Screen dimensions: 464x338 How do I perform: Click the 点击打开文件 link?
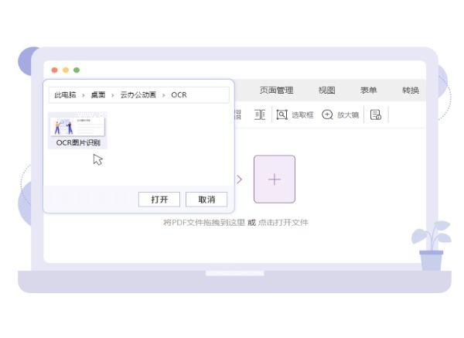pyautogui.click(x=282, y=223)
